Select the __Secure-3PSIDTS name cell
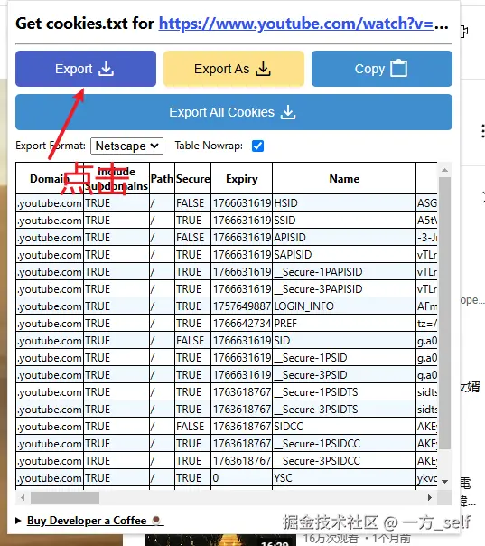 pyautogui.click(x=344, y=409)
